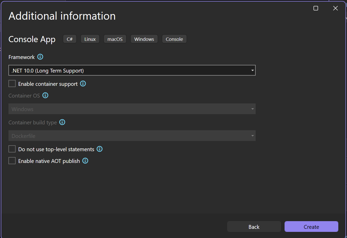
Task: Click the Back button
Action: point(254,227)
